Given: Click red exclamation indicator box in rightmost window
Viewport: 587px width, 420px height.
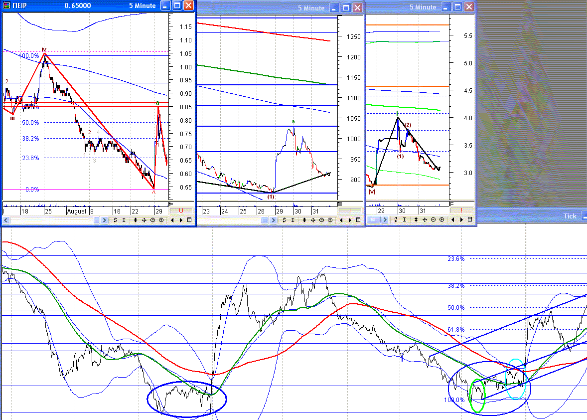Looking at the screenshot, I should pyautogui.click(x=461, y=210).
